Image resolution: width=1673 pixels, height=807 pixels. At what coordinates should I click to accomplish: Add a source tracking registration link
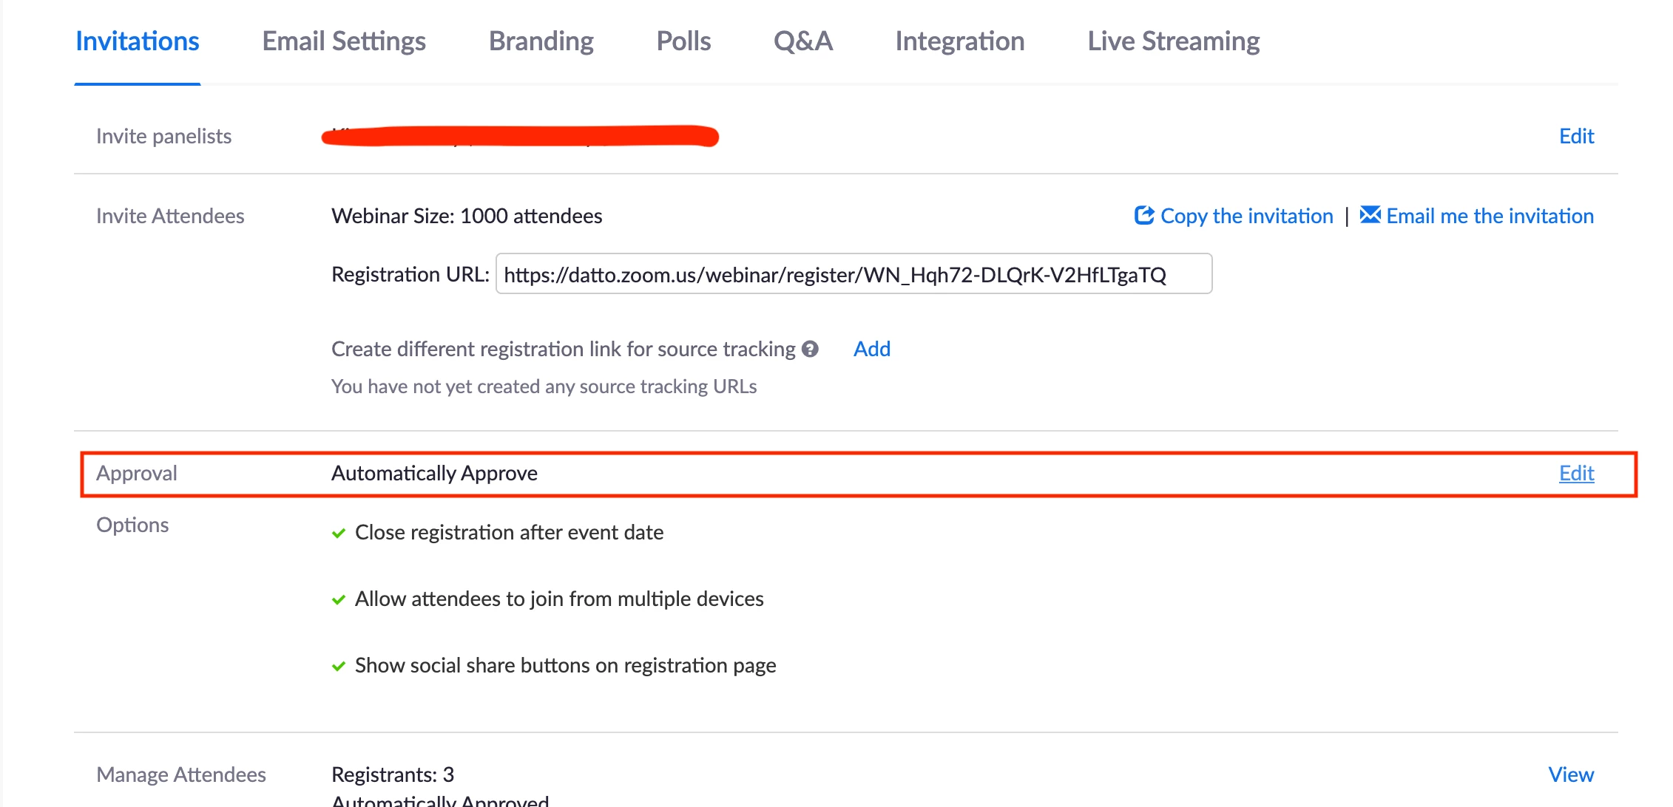tap(871, 349)
